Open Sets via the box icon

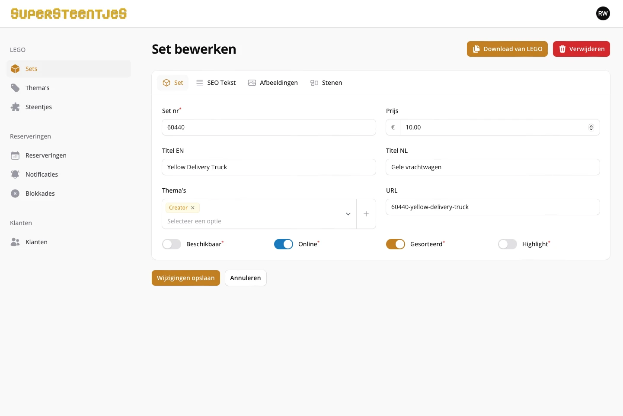[15, 69]
